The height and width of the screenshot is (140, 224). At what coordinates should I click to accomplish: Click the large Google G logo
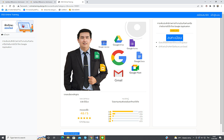119,58
